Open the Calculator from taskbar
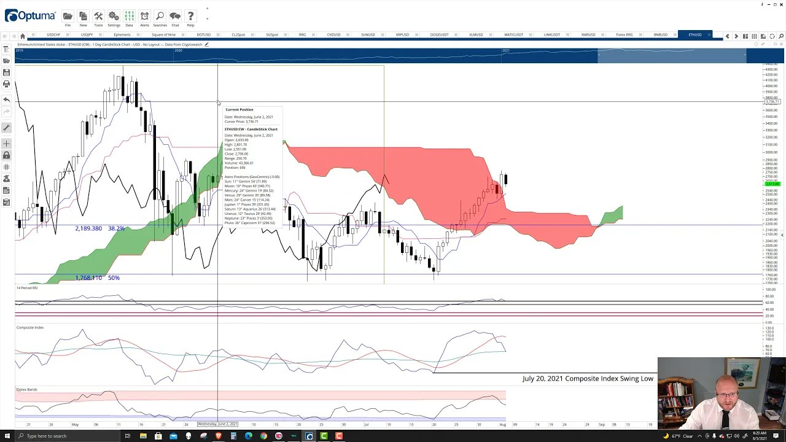The height and width of the screenshot is (442, 786). (x=233, y=436)
